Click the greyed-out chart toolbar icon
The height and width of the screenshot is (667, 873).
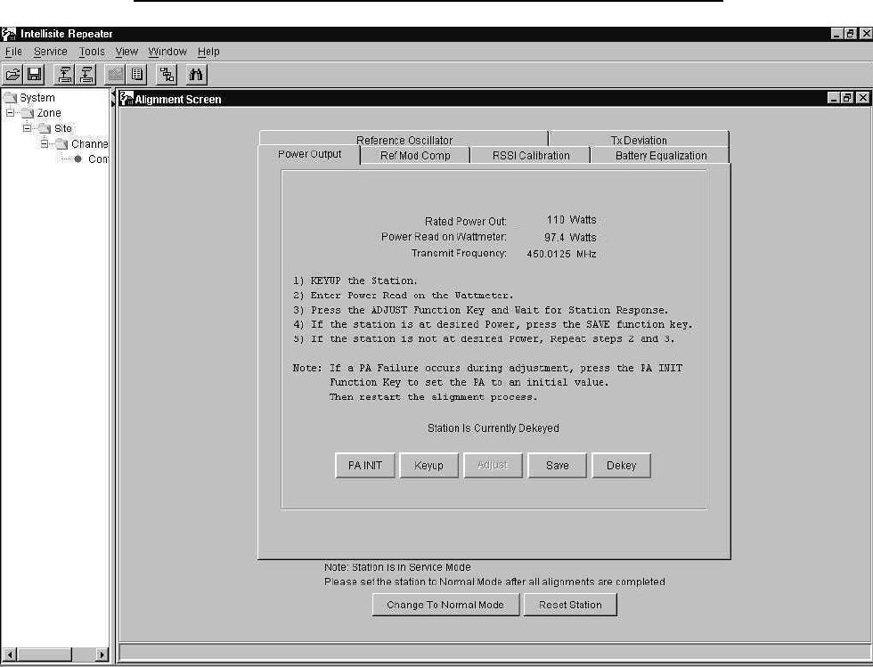pyautogui.click(x=116, y=74)
